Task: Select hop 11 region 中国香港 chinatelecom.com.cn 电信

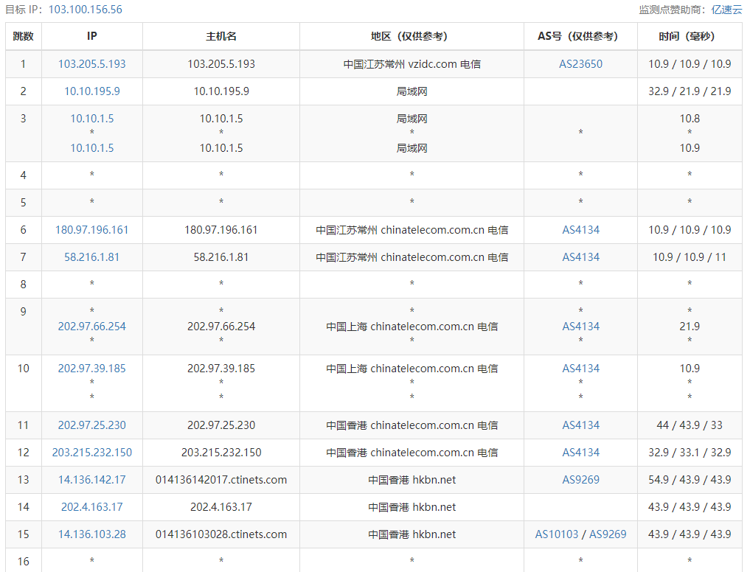Action: 412,425
